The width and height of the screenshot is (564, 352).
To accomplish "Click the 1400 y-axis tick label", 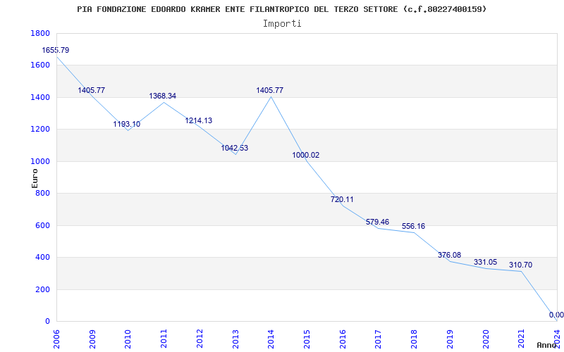I will [42, 98].
